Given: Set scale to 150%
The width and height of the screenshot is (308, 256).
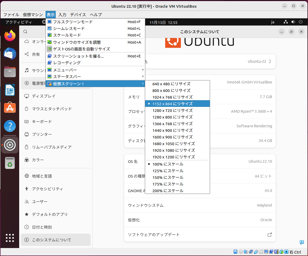Looking at the screenshot, I should click(177, 178).
